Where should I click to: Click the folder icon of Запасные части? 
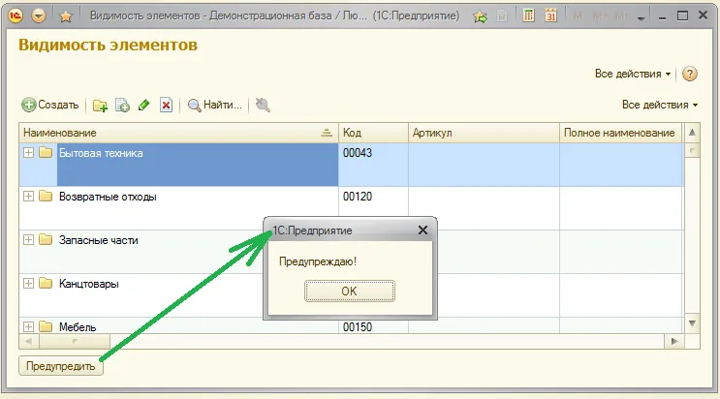click(46, 239)
